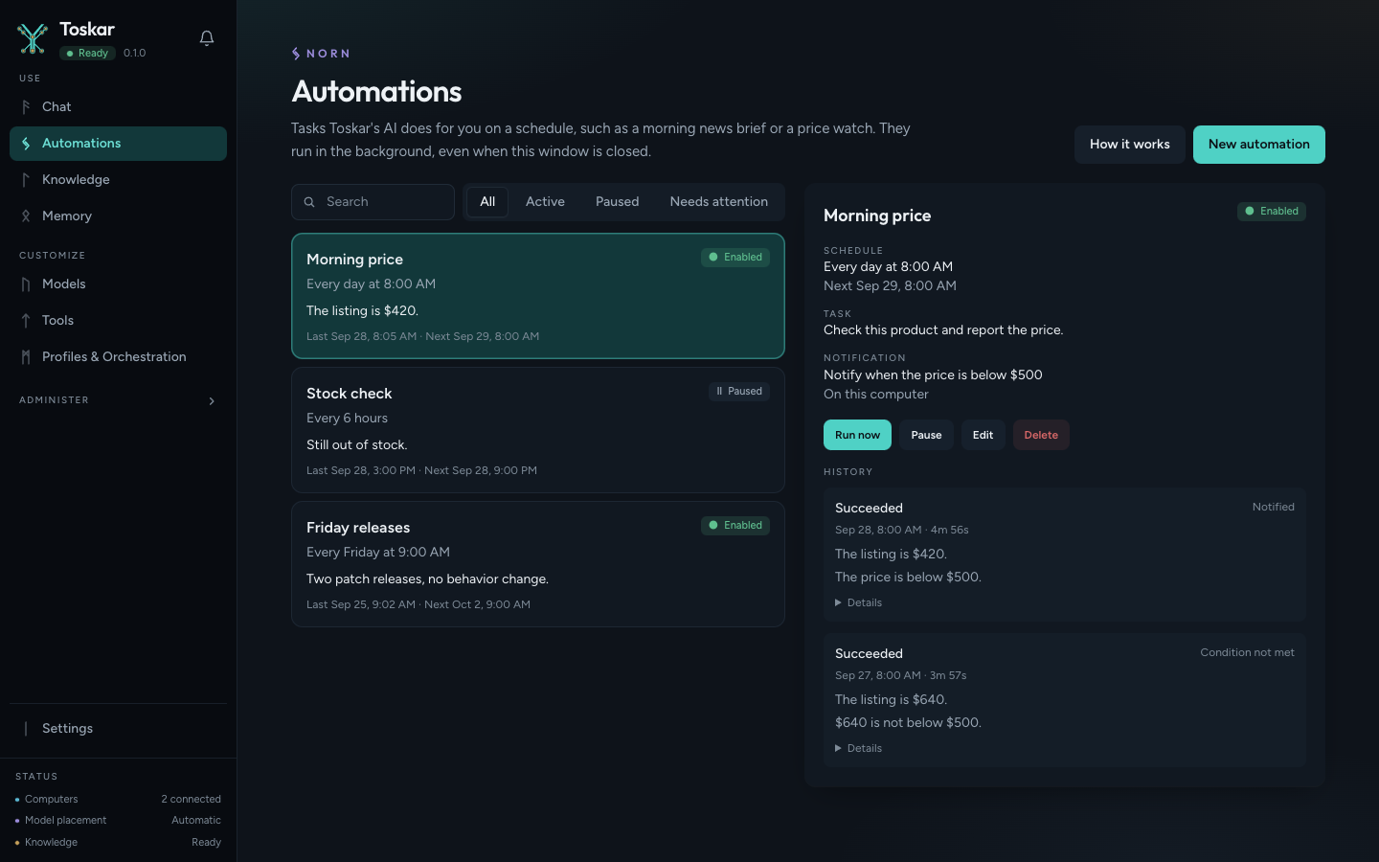Click the version number 0.1.0

point(135,54)
